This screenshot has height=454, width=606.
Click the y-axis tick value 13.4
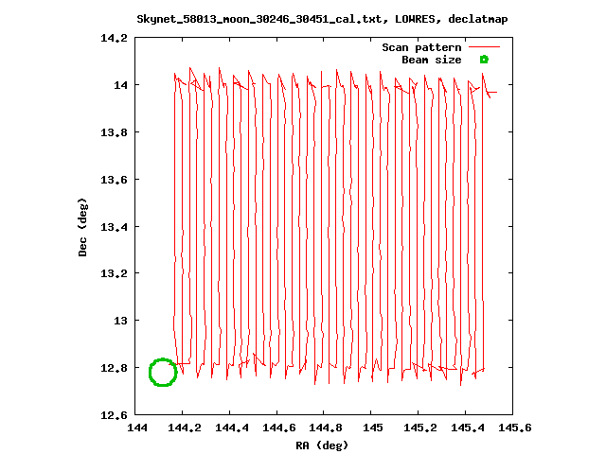tap(114, 227)
